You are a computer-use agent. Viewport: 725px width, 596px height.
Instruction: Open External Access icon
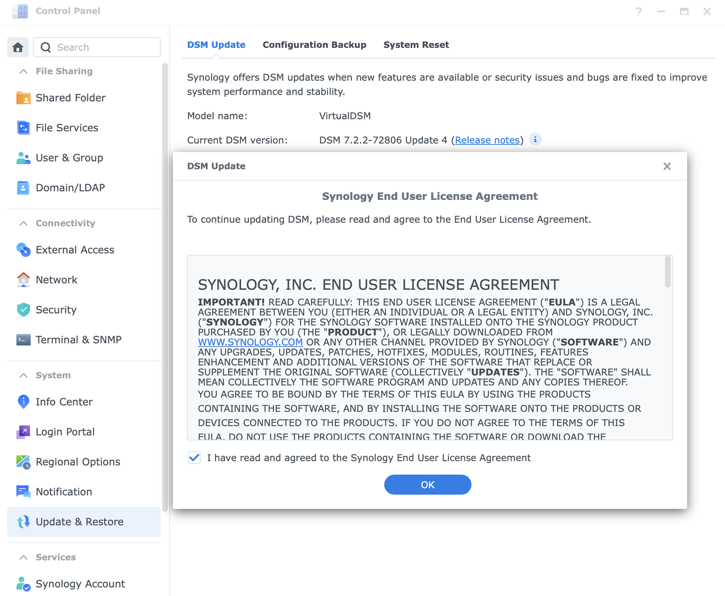coord(23,250)
